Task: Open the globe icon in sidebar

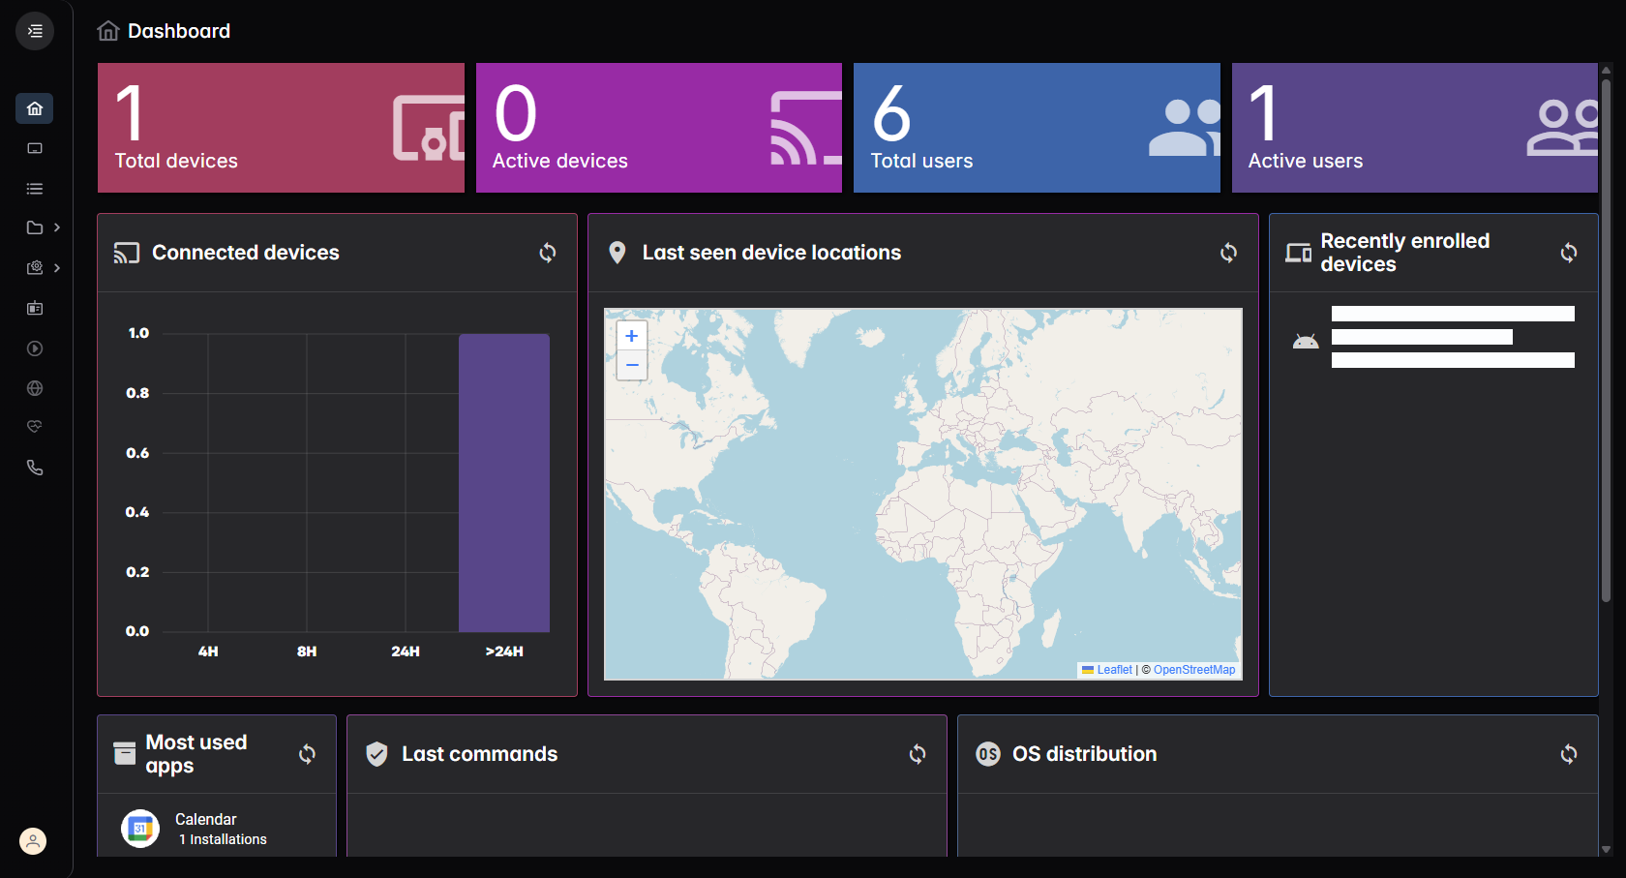Action: coord(35,388)
